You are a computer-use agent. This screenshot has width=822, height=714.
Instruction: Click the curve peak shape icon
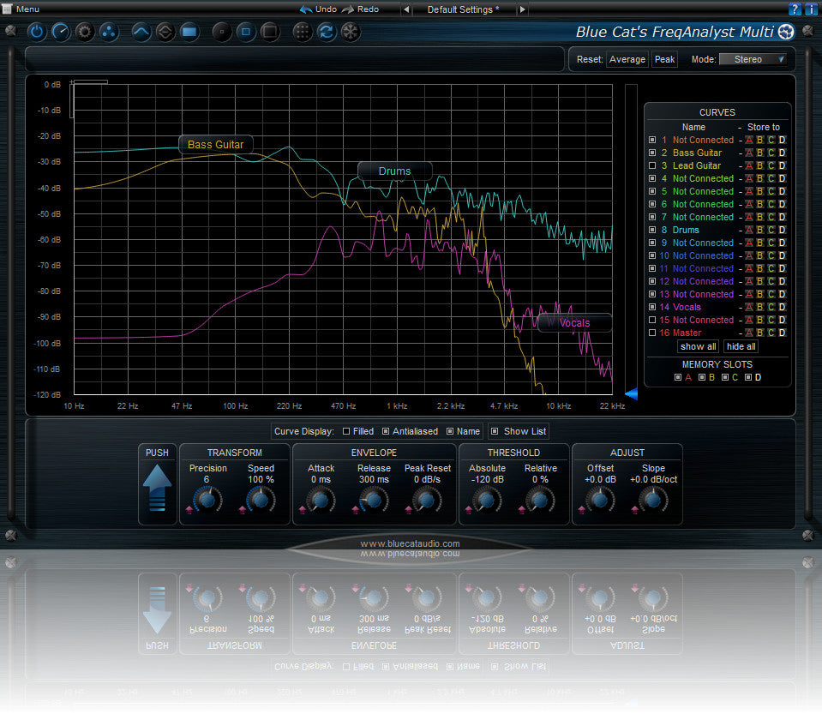pyautogui.click(x=142, y=33)
